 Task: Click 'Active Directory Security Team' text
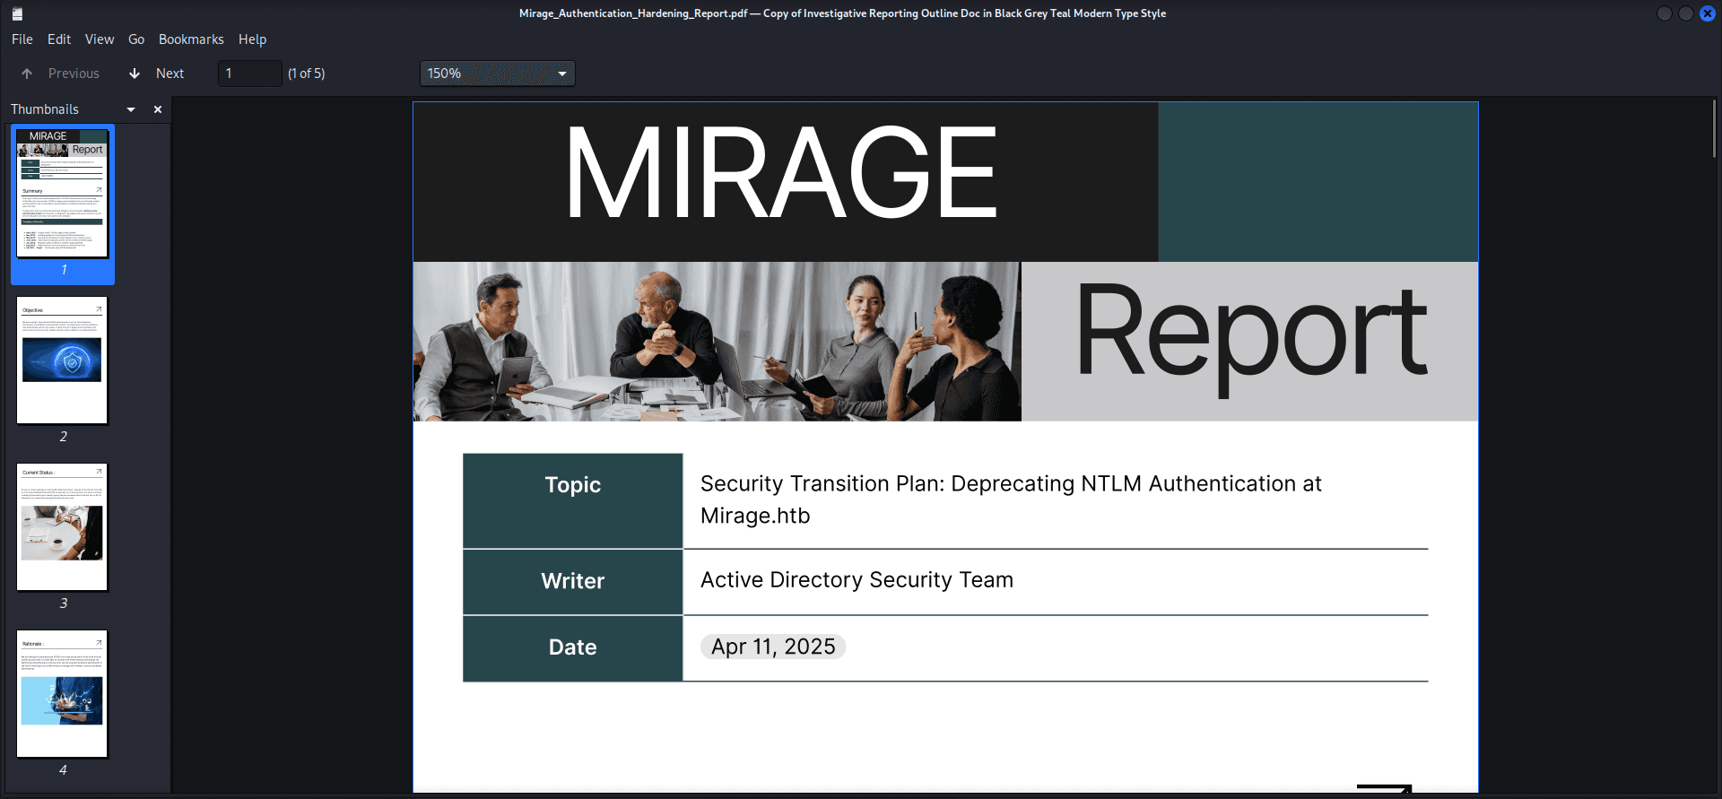tap(857, 580)
